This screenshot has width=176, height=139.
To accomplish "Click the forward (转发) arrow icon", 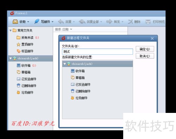I will click(x=109, y=22).
